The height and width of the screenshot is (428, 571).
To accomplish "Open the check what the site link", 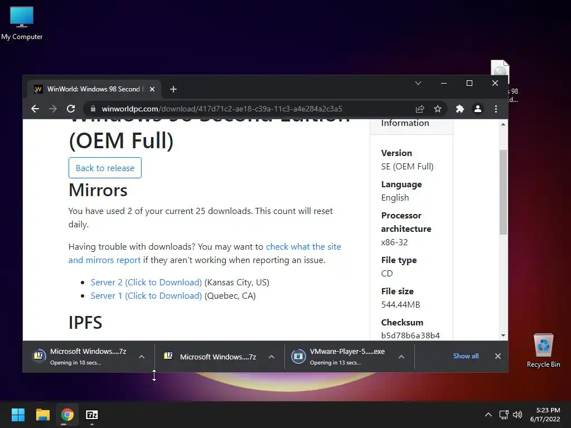I will (303, 247).
